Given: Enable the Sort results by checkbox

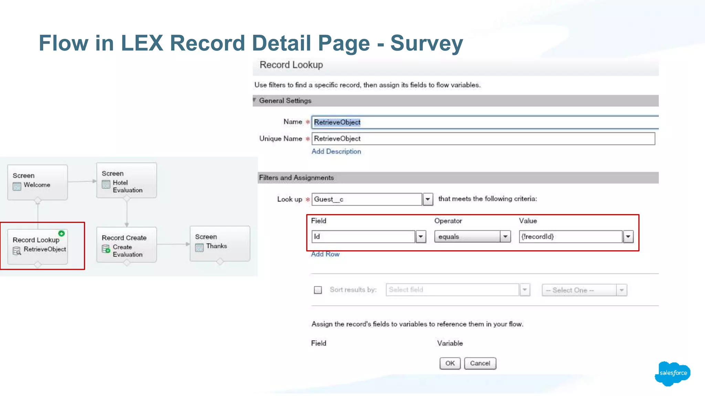Looking at the screenshot, I should pos(318,290).
